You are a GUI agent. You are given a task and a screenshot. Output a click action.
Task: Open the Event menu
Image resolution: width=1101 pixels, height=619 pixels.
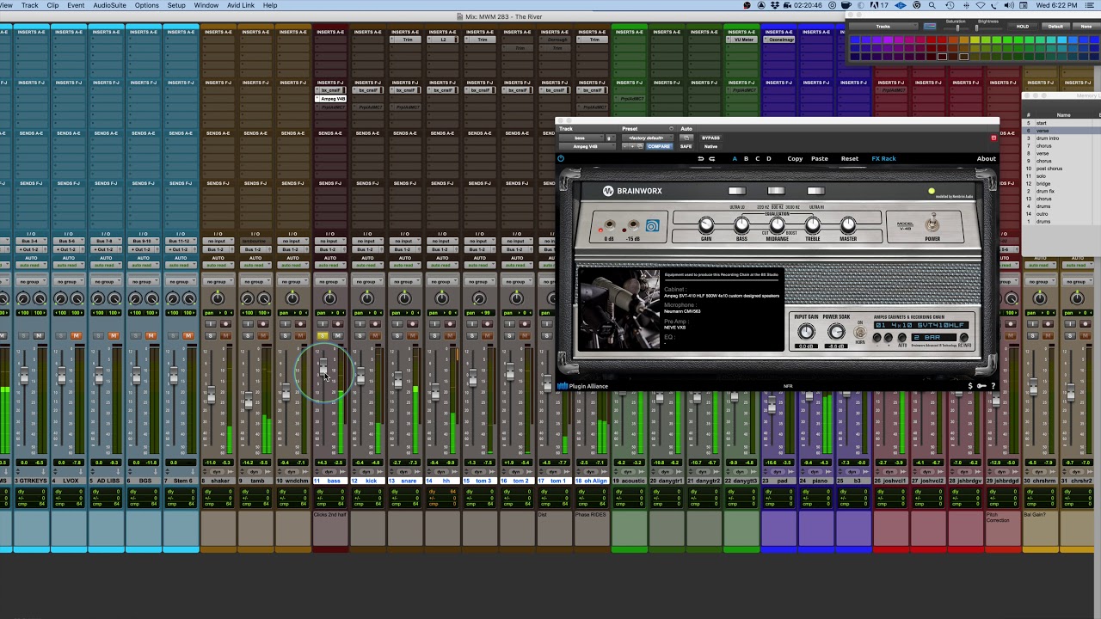coord(76,5)
